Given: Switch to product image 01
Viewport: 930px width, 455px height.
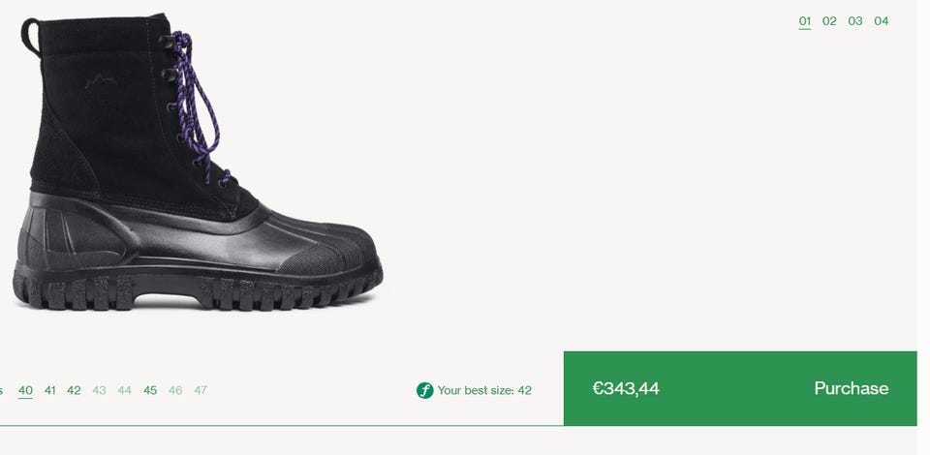Looking at the screenshot, I should (x=804, y=21).
